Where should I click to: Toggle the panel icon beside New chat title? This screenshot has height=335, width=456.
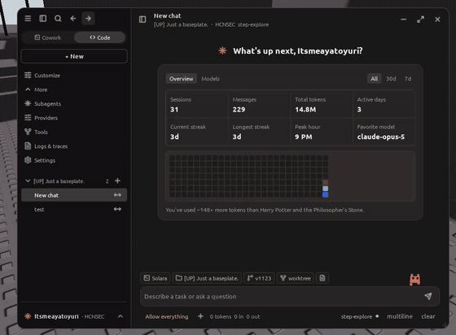click(x=142, y=20)
